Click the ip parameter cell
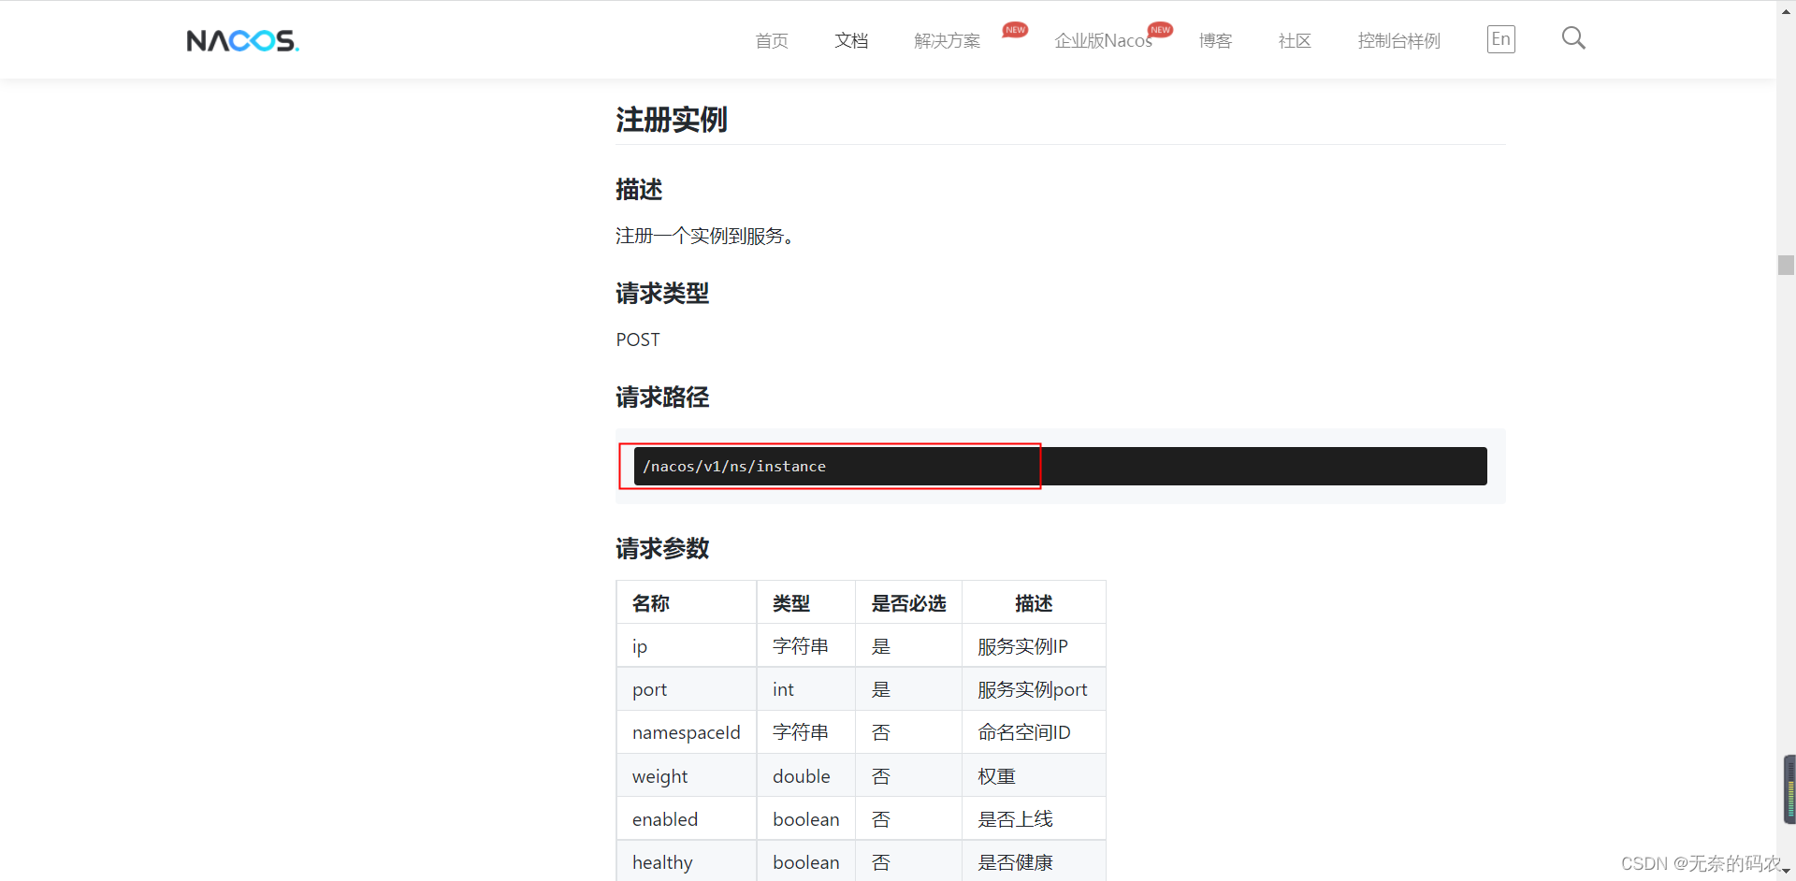The width and height of the screenshot is (1796, 881). (x=687, y=646)
